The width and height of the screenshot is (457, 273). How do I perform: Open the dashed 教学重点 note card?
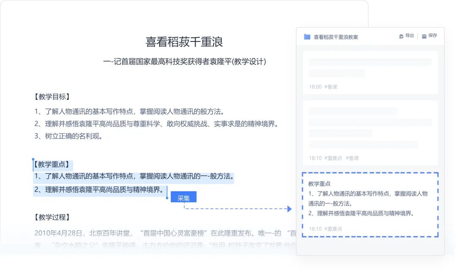click(x=370, y=204)
